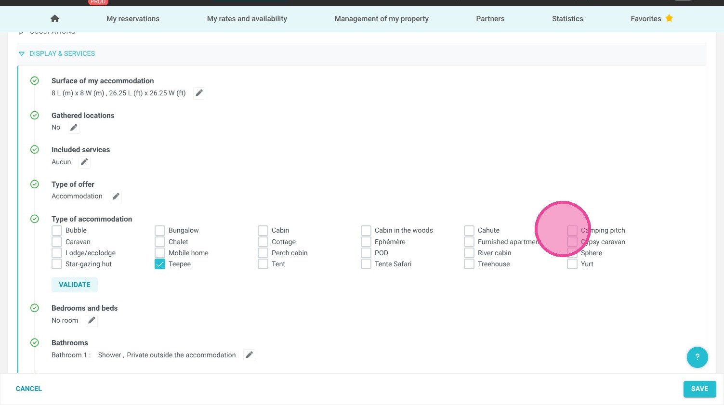Screen dimensions: 724x405
Task: Edit the Gathered locations setting
Action: click(74, 128)
